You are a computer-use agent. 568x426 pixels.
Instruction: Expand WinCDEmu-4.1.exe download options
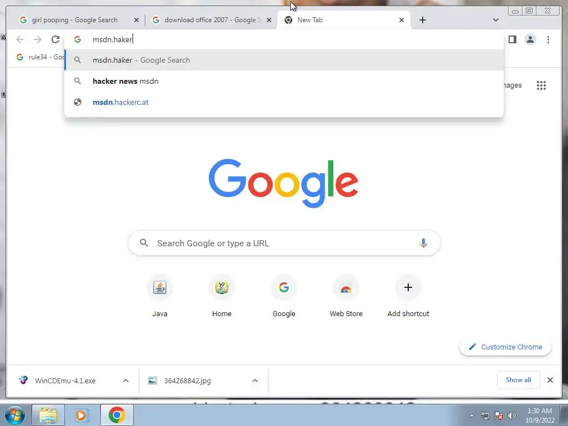(x=126, y=381)
